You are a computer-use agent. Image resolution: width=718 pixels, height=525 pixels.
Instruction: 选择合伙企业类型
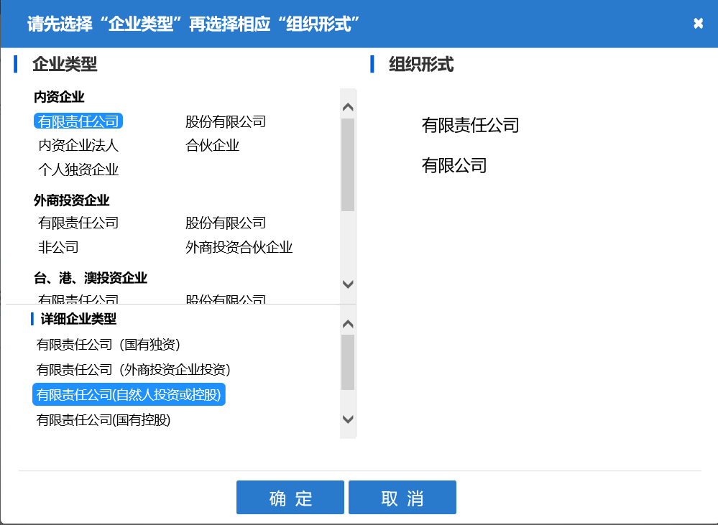click(211, 145)
